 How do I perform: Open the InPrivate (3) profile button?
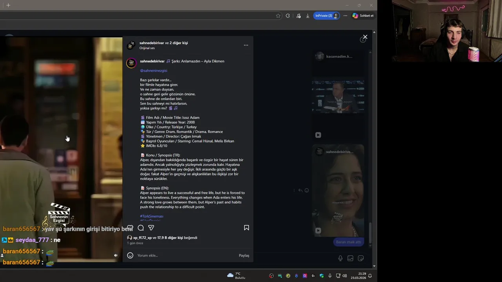[x=326, y=16]
